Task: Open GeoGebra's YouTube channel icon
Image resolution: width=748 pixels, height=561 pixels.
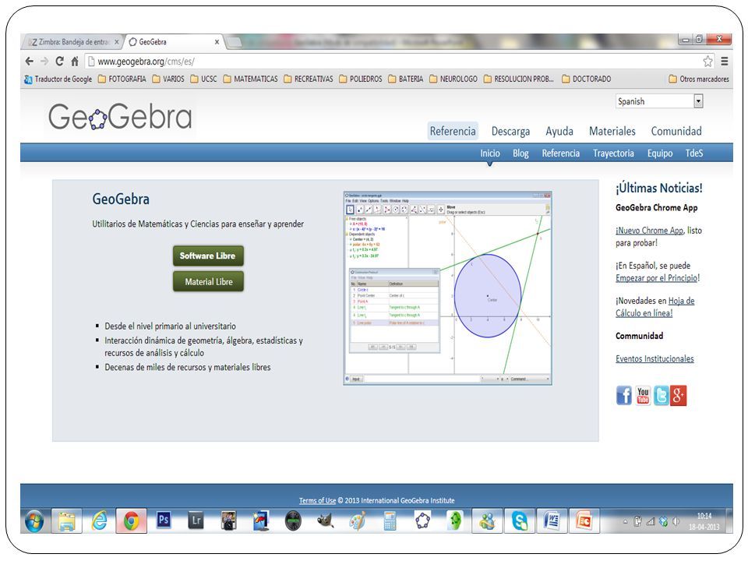Action: tap(643, 396)
